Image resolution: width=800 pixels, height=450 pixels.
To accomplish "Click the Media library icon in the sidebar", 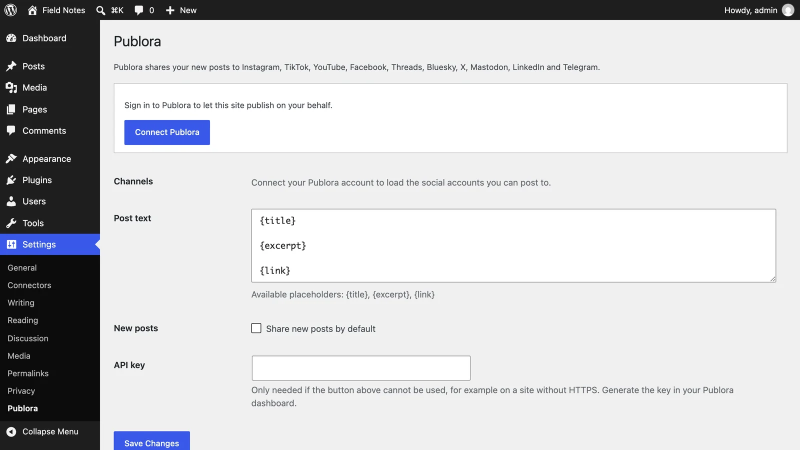I will pos(11,87).
